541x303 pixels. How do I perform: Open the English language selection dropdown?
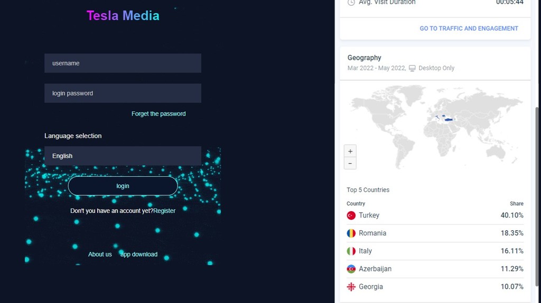[123, 156]
